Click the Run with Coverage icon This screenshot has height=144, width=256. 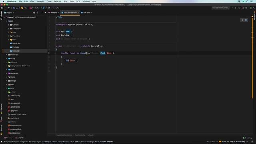(239, 8)
